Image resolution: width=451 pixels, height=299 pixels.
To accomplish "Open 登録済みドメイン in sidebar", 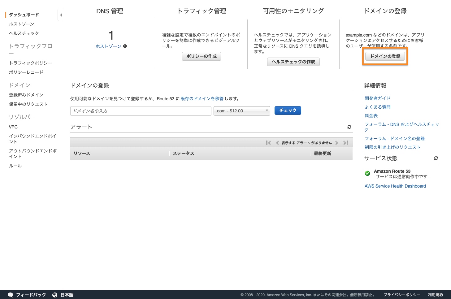I will pyautogui.click(x=26, y=95).
